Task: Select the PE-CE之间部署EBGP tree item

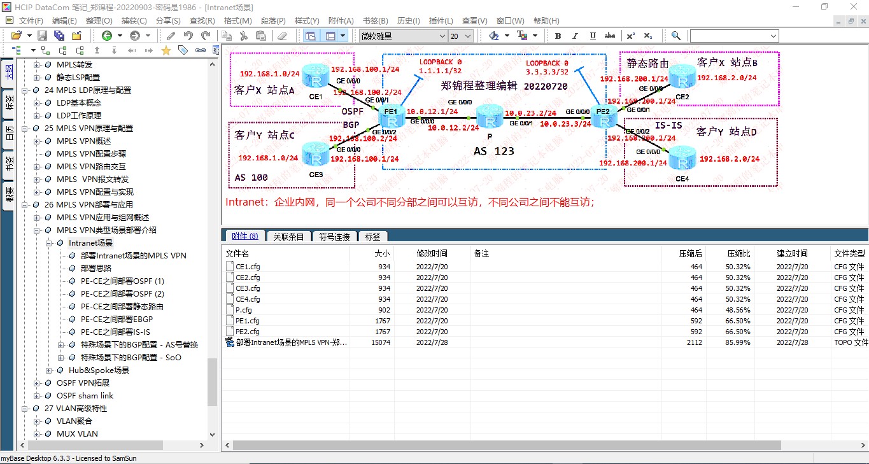Action: click(117, 320)
